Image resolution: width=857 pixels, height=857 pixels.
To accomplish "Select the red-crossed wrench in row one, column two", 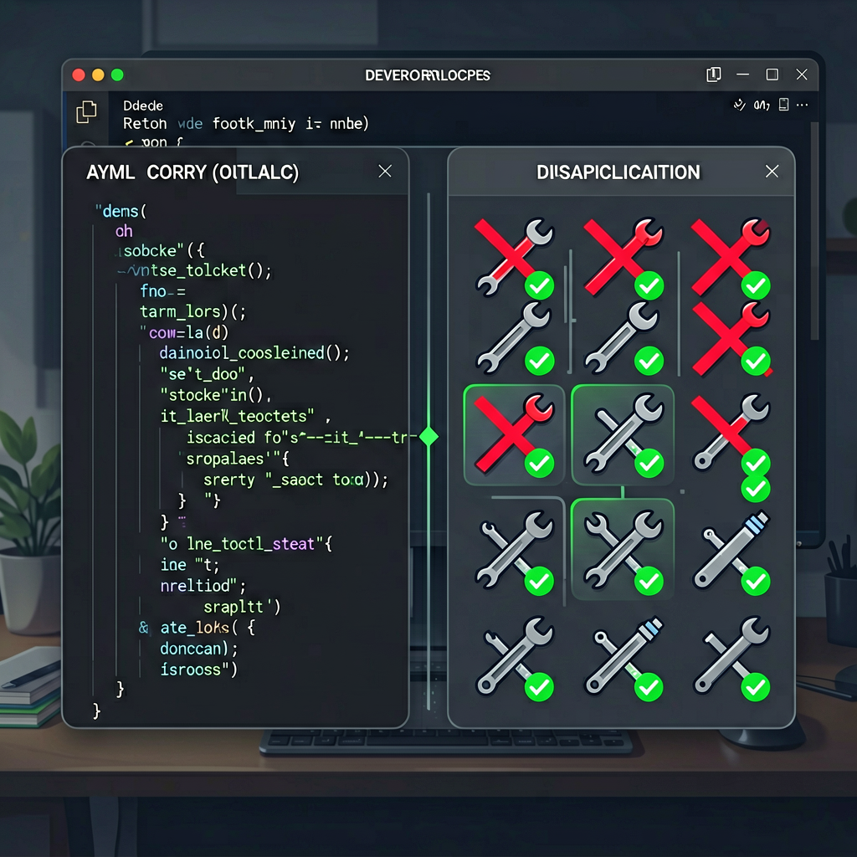I will coord(623,257).
